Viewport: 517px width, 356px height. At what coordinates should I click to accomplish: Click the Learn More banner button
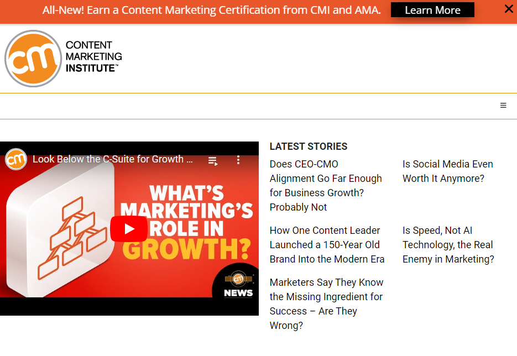[x=432, y=10]
